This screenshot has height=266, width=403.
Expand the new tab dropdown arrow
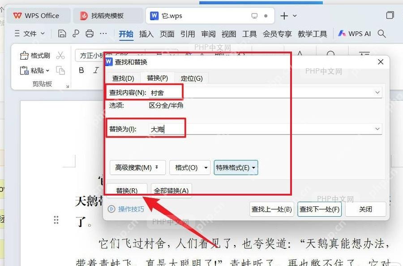(x=295, y=16)
